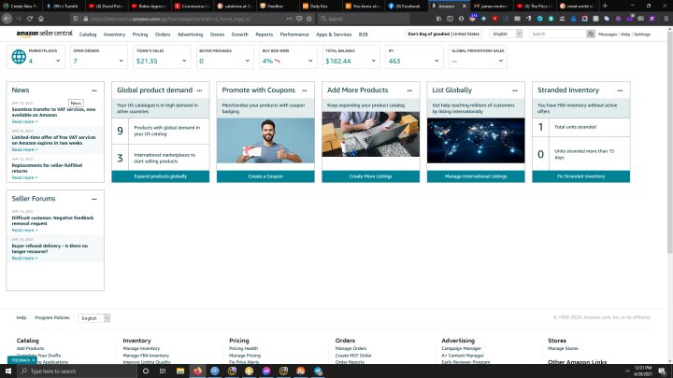Image resolution: width=673 pixels, height=378 pixels.
Task: Click the world map image in List Globally
Action: tap(476, 140)
